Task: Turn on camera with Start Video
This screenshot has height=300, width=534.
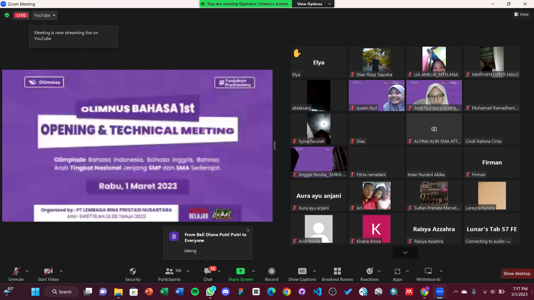Action: pyautogui.click(x=48, y=271)
